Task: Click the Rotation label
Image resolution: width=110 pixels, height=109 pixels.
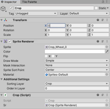Action: pyautogui.click(x=9, y=30)
